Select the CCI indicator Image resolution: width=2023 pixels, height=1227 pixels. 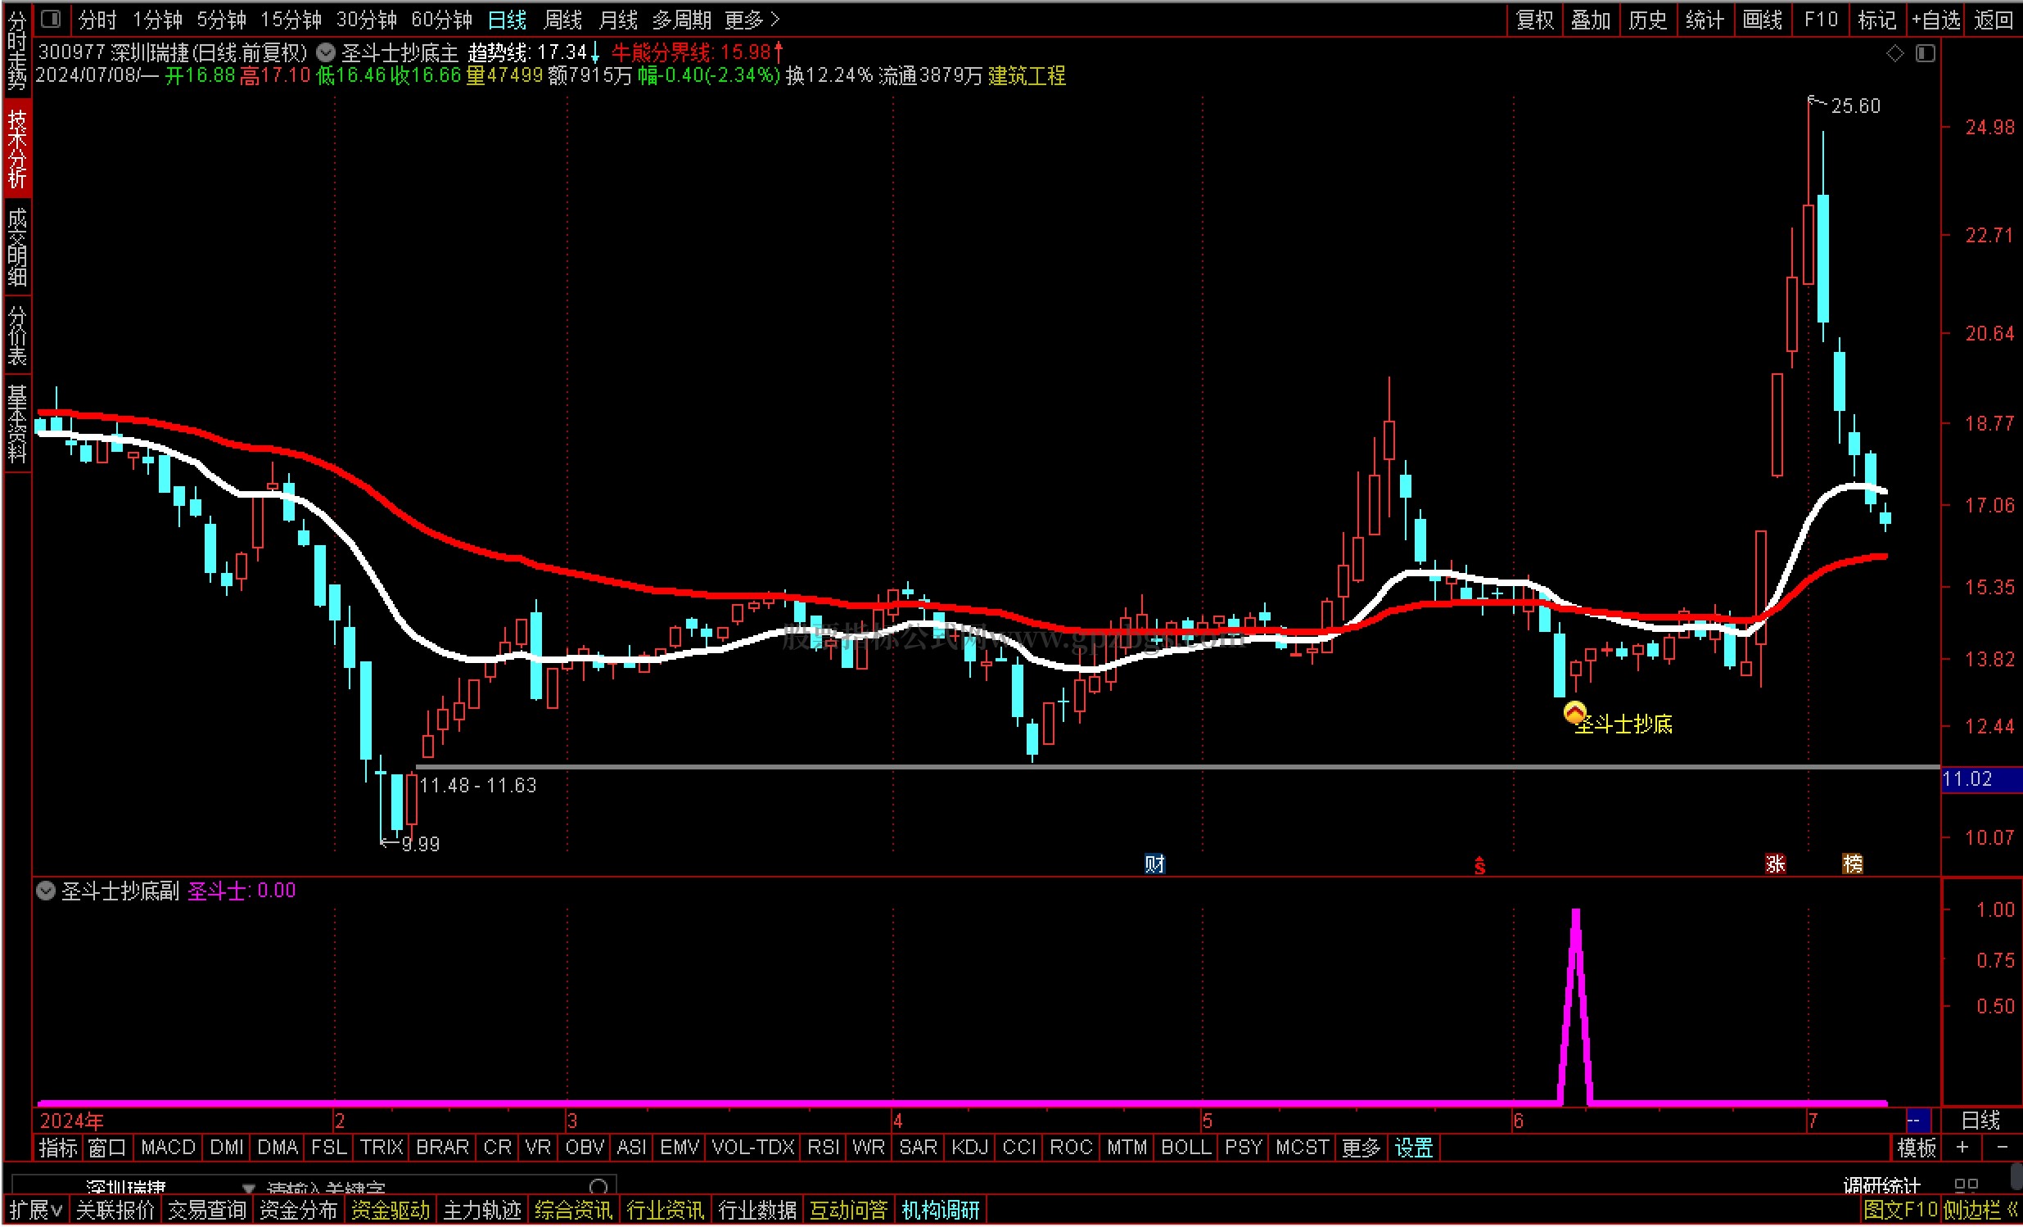coord(1020,1148)
